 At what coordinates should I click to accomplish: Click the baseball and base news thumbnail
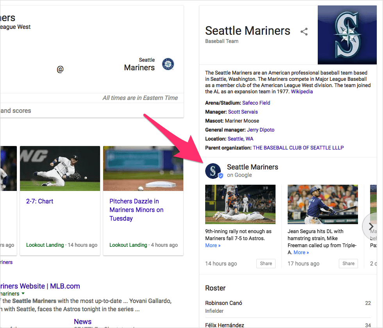[143, 168]
